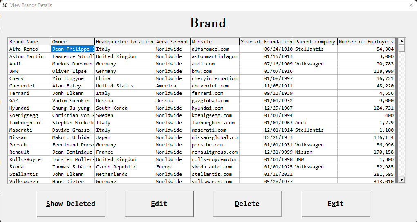Screen dimensions: 417x222
Task: Click the Show Deleted button
Action: point(71,204)
